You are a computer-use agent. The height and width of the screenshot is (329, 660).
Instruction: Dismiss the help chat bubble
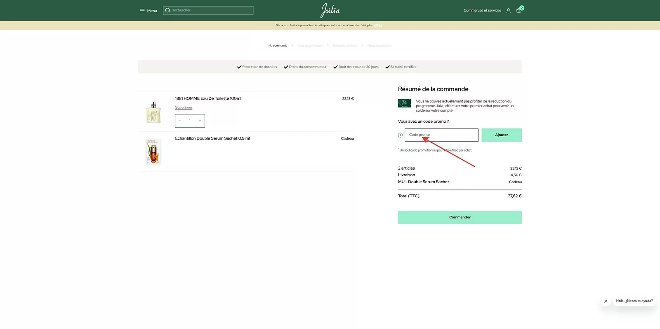606,301
